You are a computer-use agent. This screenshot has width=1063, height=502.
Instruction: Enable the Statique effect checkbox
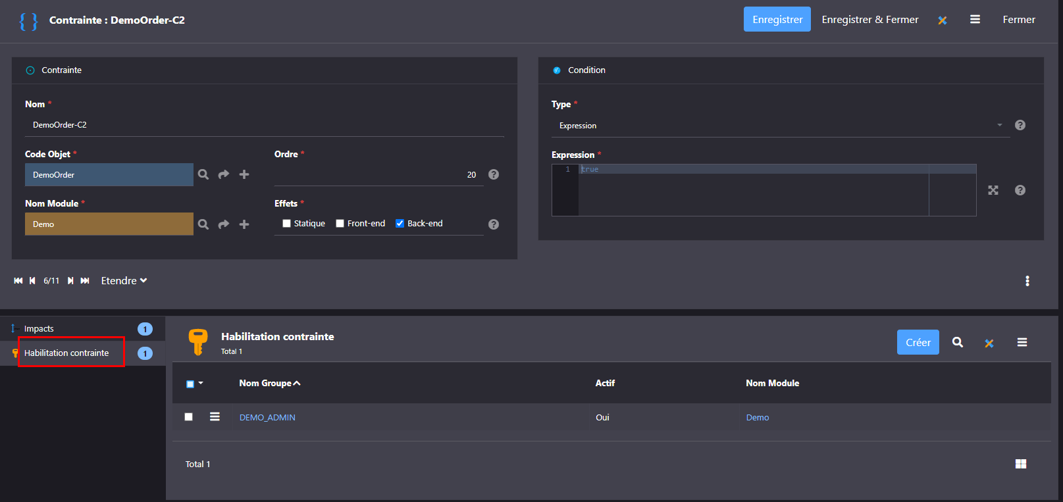(286, 224)
